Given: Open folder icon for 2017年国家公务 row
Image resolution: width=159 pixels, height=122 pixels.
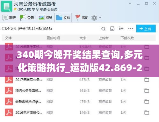Looking at the screenshot, I should 147,80.
